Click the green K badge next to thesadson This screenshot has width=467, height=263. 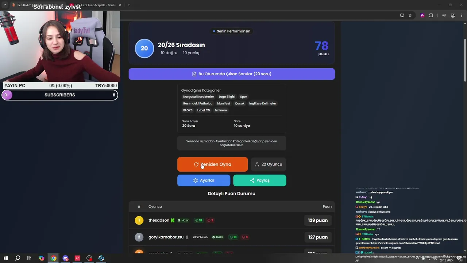[173, 220]
